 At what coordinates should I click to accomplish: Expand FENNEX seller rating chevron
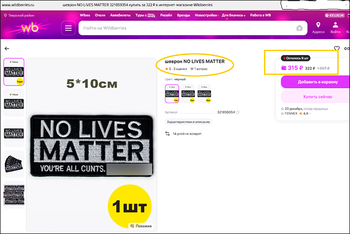311,113
